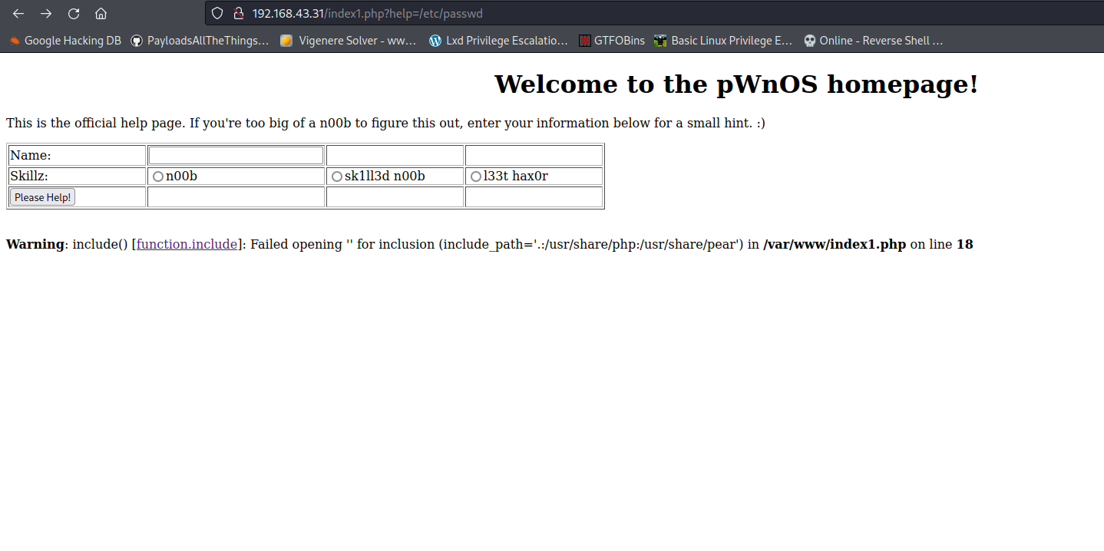Focus the Name text field
The height and width of the screenshot is (551, 1104).
(x=236, y=155)
